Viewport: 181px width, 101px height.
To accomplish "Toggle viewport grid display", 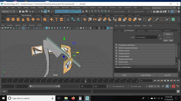I will click(23, 28).
